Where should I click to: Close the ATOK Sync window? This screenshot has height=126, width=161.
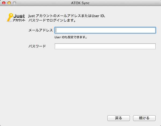click(x=4, y=3)
